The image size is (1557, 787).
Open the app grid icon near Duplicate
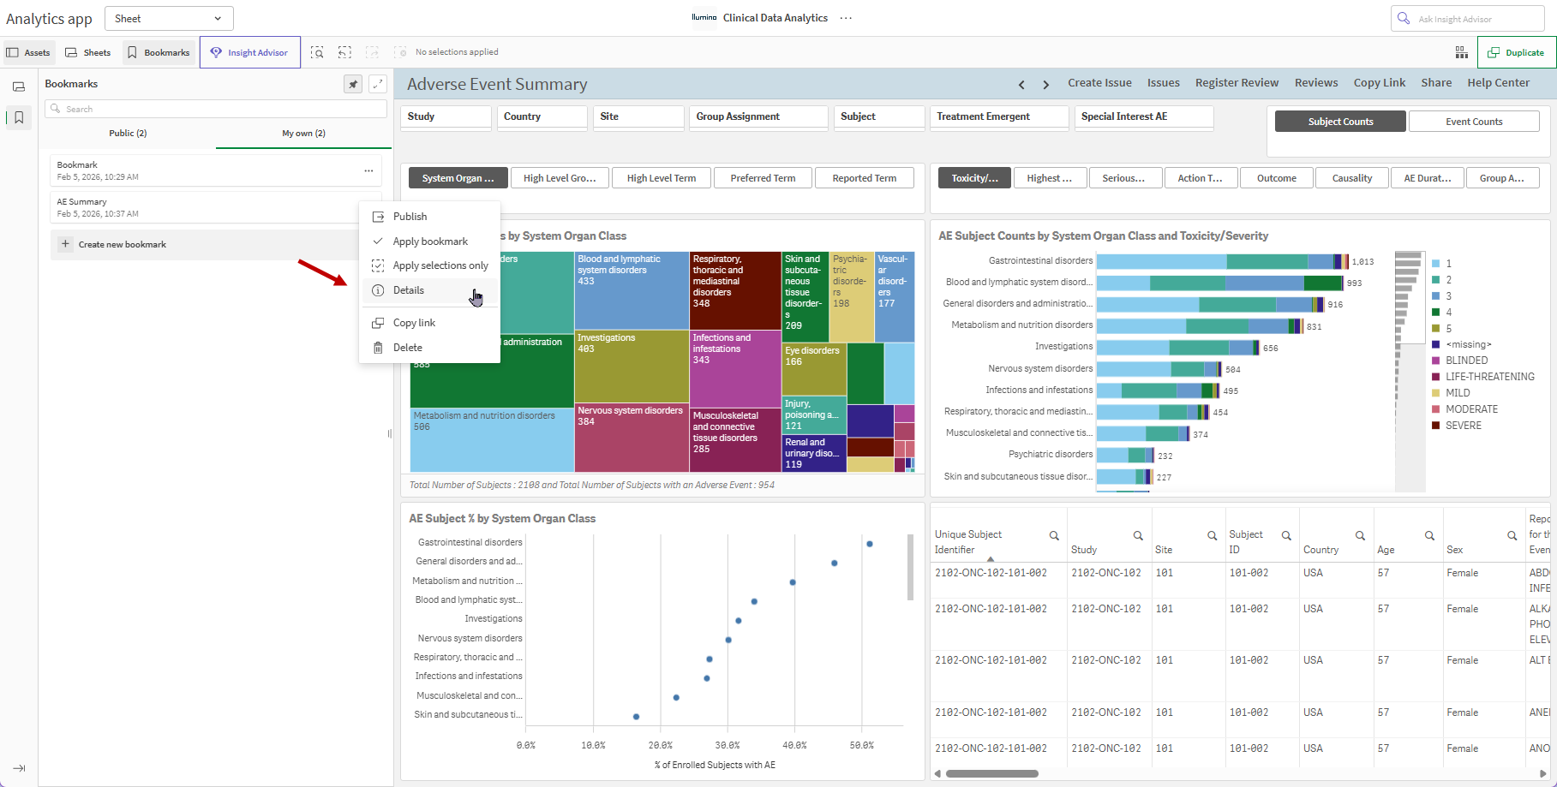(x=1462, y=52)
